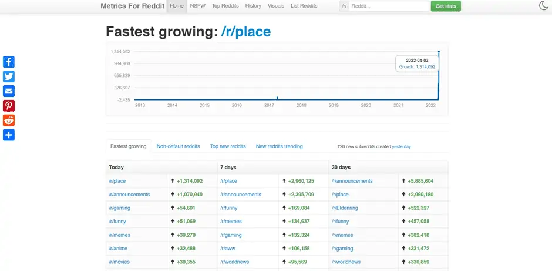Click the Reddit name search field

[388, 6]
